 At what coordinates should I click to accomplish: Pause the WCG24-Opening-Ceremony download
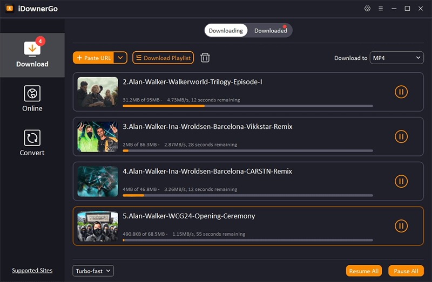401,226
